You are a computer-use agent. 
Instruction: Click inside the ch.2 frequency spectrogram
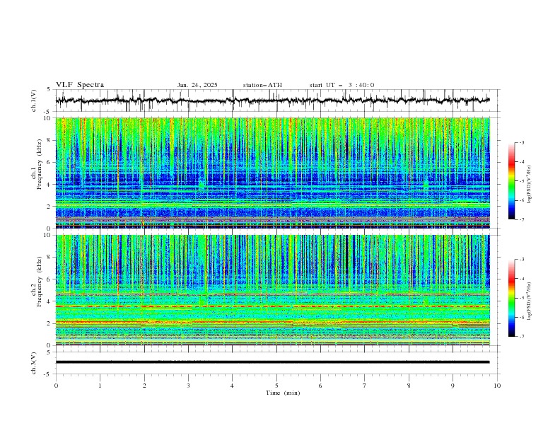(272, 290)
